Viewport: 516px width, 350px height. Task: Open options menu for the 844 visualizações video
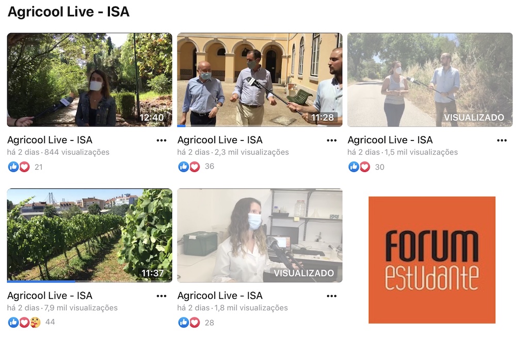161,140
